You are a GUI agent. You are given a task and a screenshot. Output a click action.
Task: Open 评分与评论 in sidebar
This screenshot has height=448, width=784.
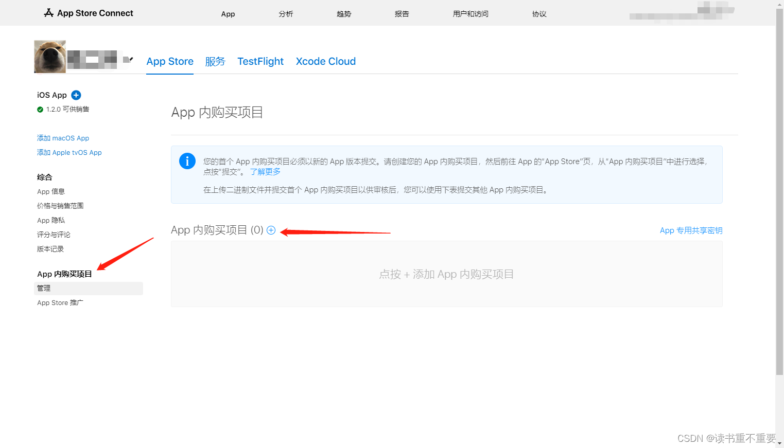[x=54, y=235]
